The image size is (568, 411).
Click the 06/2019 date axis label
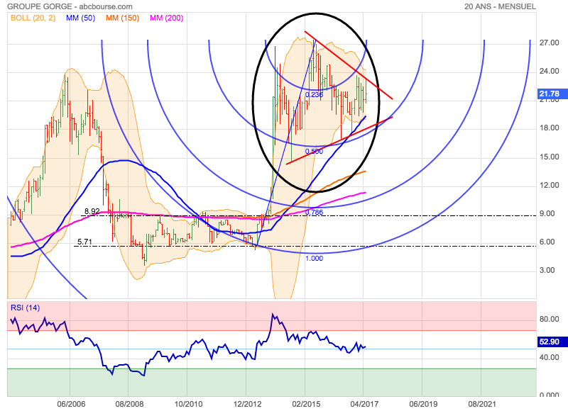point(423,404)
